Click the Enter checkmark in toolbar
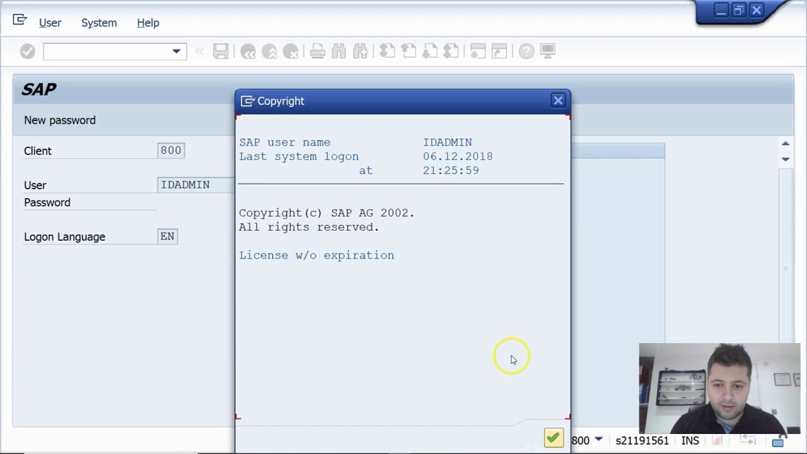The image size is (807, 454). (27, 51)
